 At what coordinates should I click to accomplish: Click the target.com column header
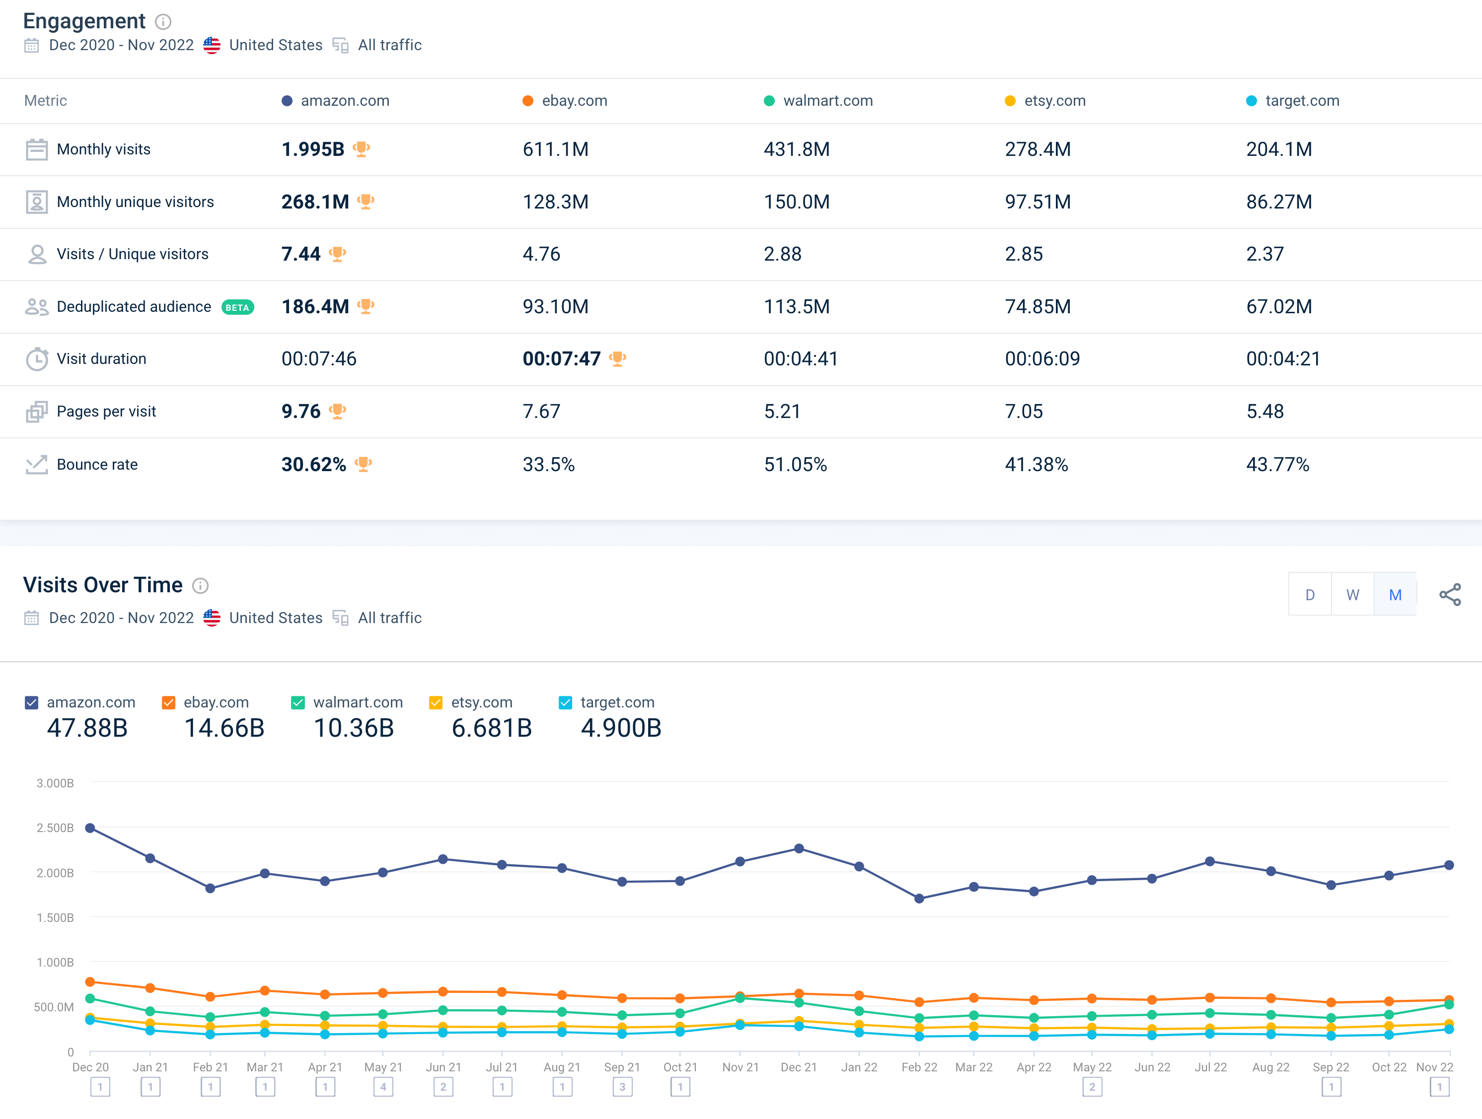(1302, 100)
